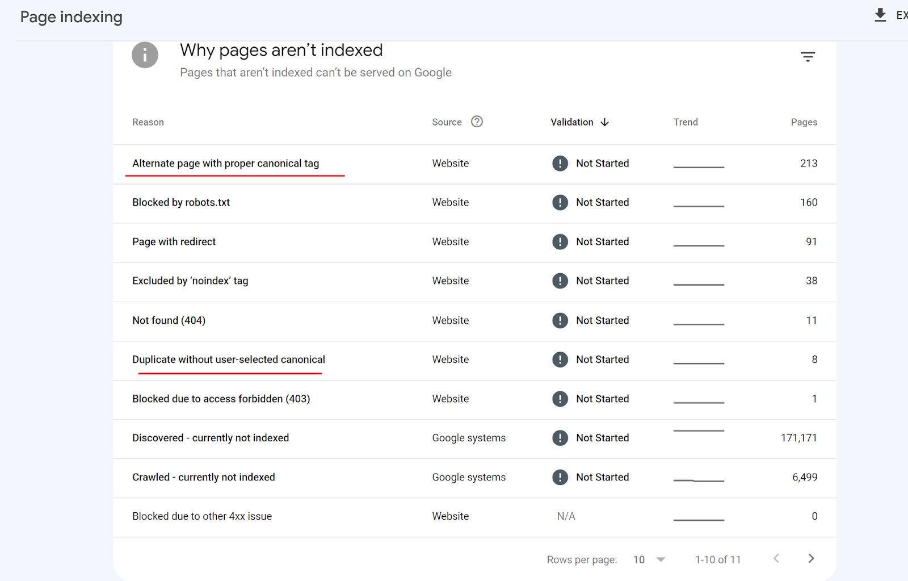908x581 pixels.
Task: Open the table filter icon
Action: 808,57
